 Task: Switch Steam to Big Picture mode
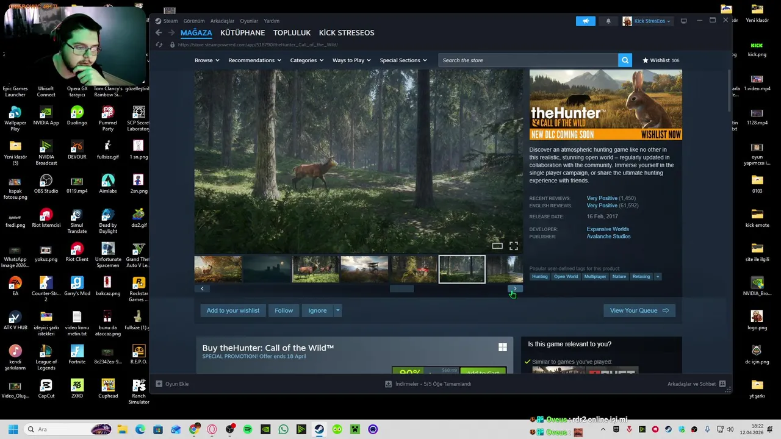(683, 21)
